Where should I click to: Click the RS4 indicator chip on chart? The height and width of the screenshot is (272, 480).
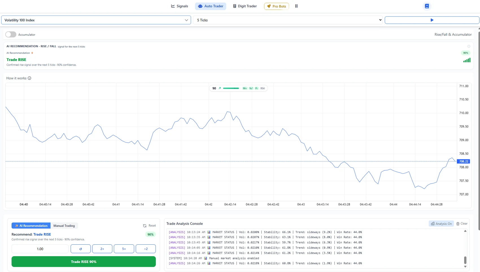coord(263,88)
